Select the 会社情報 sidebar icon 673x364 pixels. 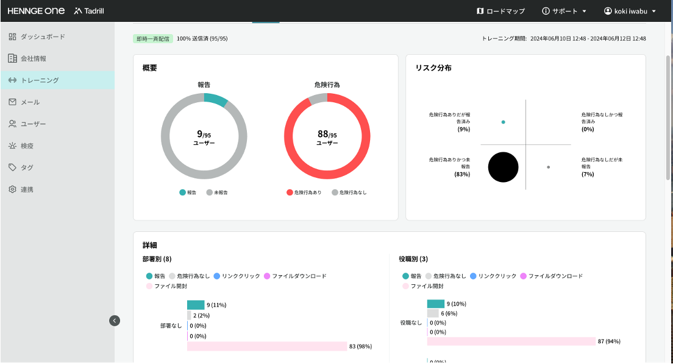click(13, 58)
